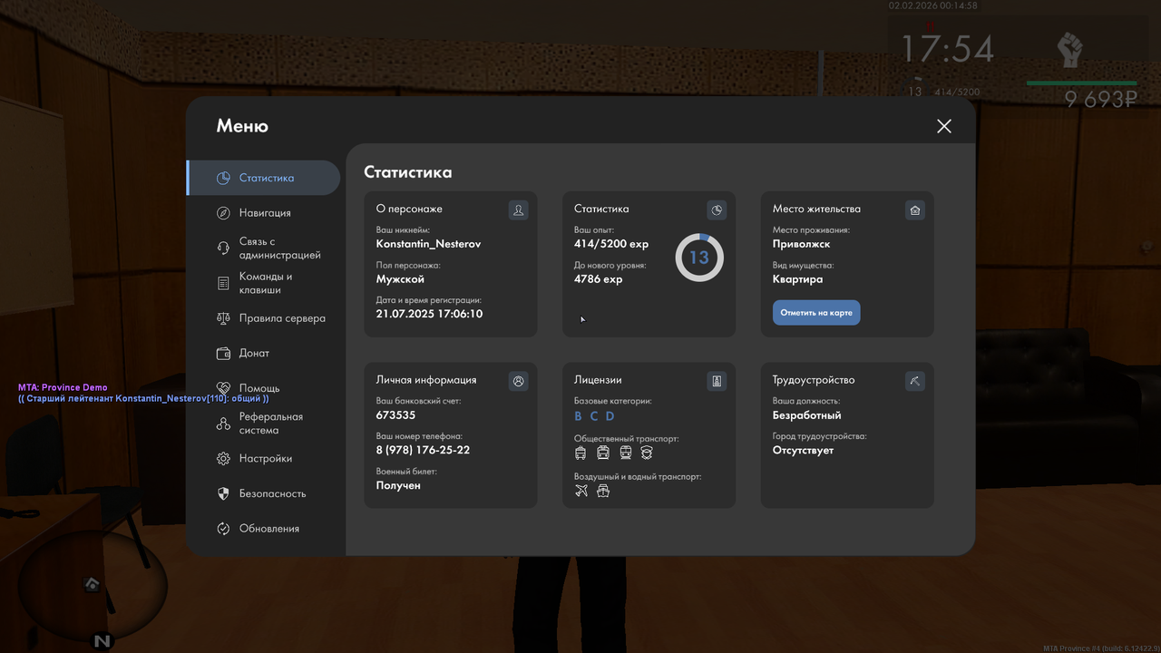Screen dimensions: 1161x653
Task: Click the first bus icon under Общественный транспорт
Action: click(x=581, y=453)
